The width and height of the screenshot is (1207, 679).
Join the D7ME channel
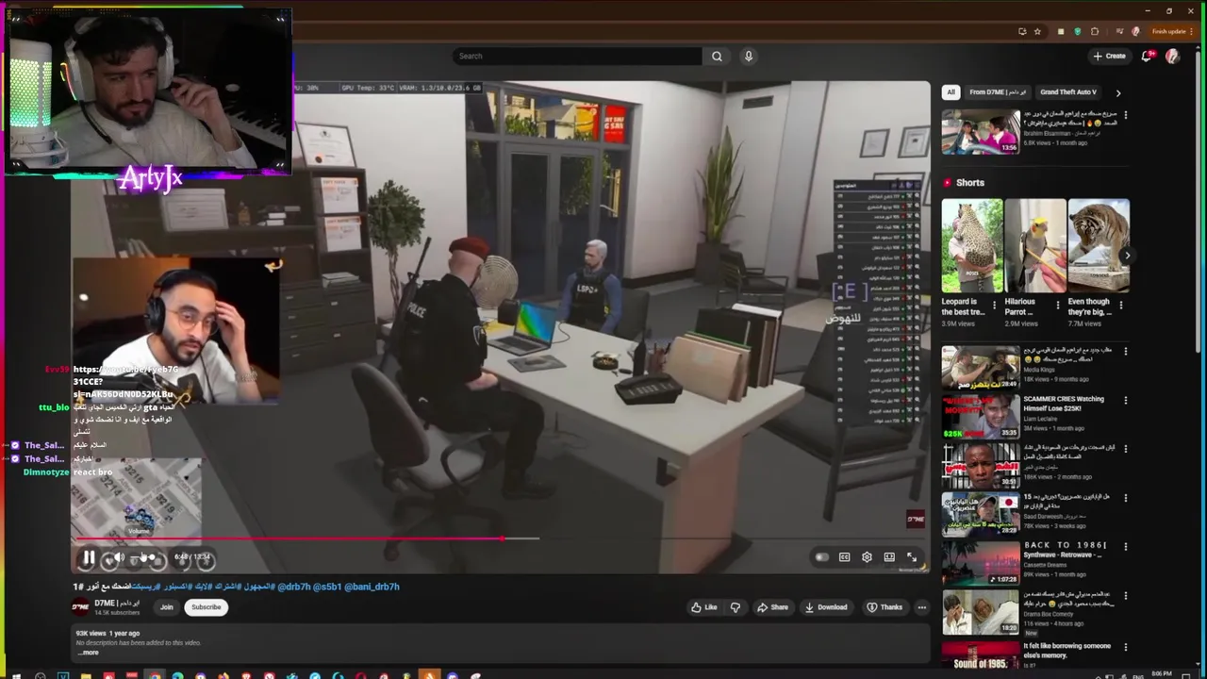(167, 607)
